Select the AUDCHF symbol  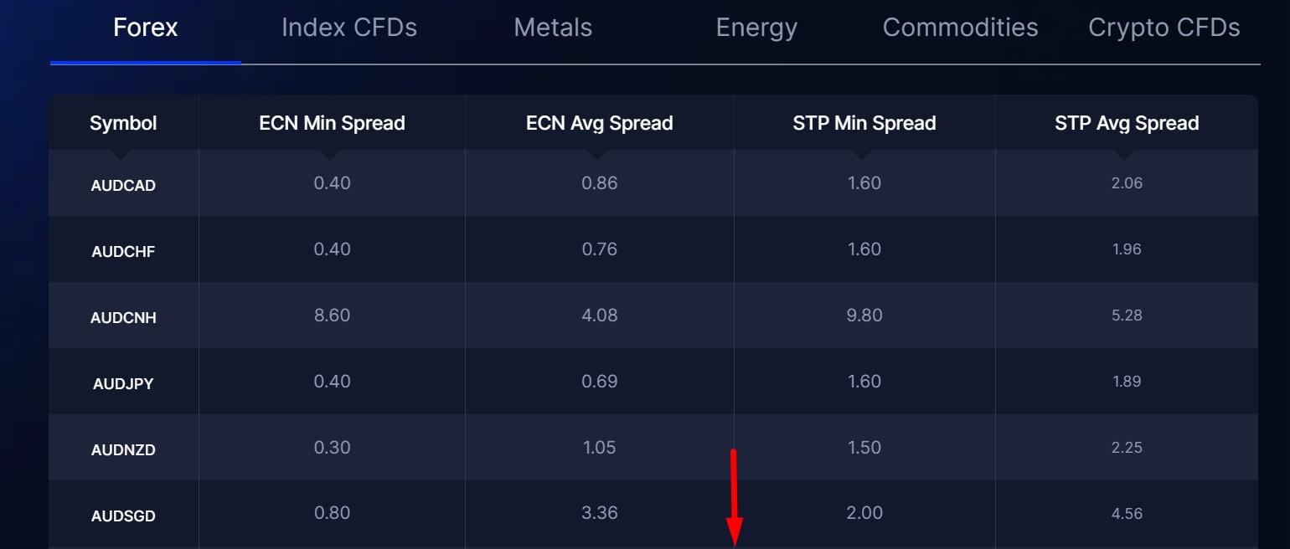pyautogui.click(x=123, y=251)
